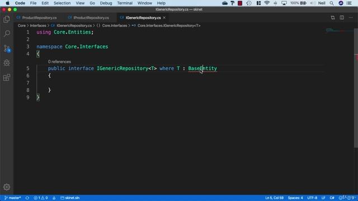Open the editor More Actions ellipsis
This screenshot has width=358, height=201.
point(351,17)
